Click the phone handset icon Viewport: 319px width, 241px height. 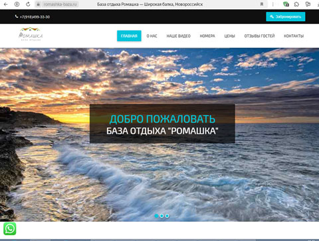17,17
